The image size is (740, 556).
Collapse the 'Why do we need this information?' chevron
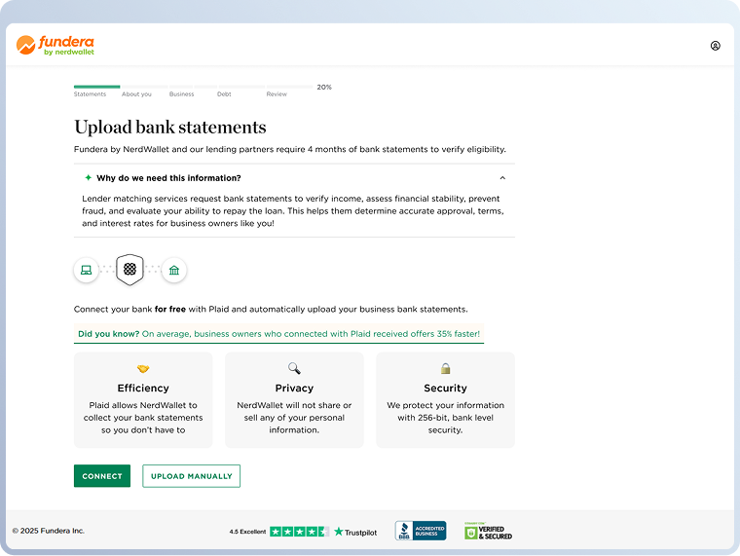tap(502, 178)
